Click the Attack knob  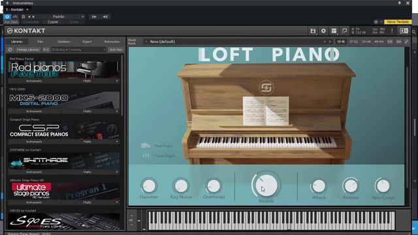click(x=319, y=186)
